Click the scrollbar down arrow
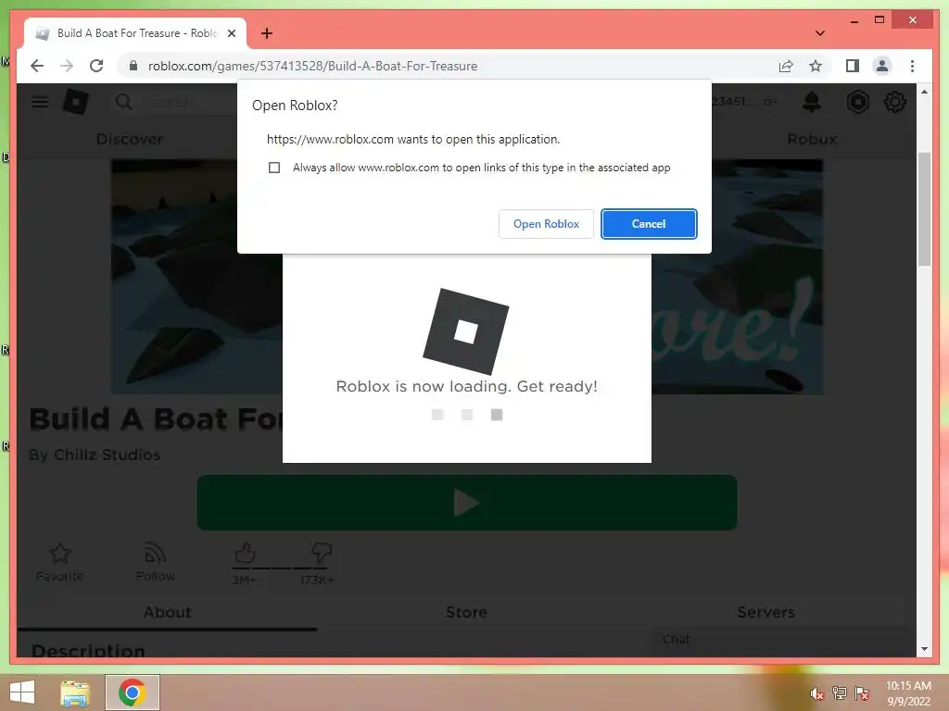The height and width of the screenshot is (711, 949). coord(924,649)
